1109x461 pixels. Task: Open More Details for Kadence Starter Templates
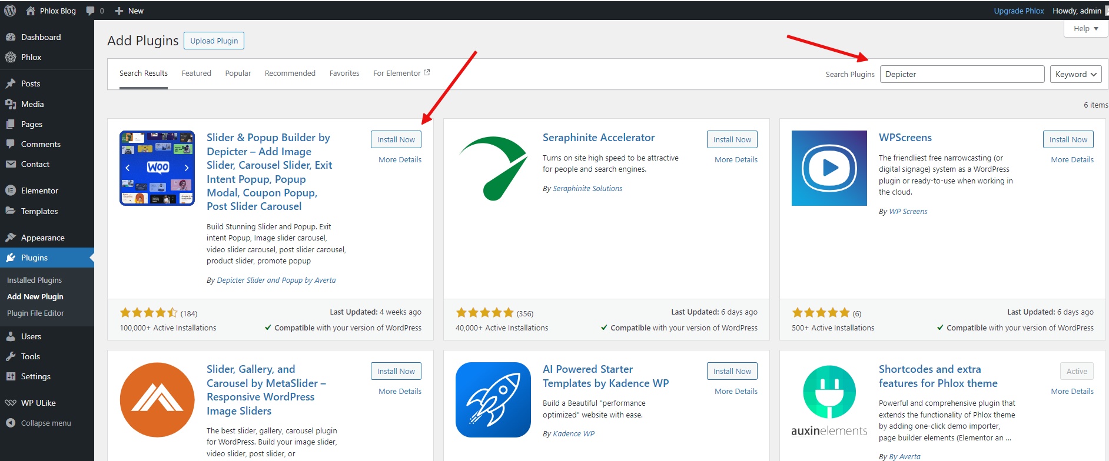click(x=736, y=392)
